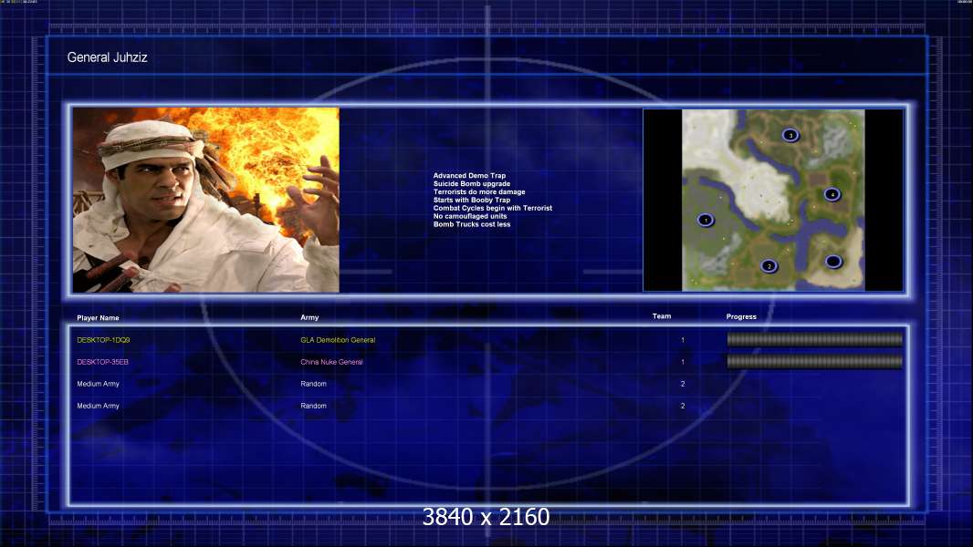Choose start position marker 3 on the map
Viewport: 973px width, 547px height.
point(790,135)
